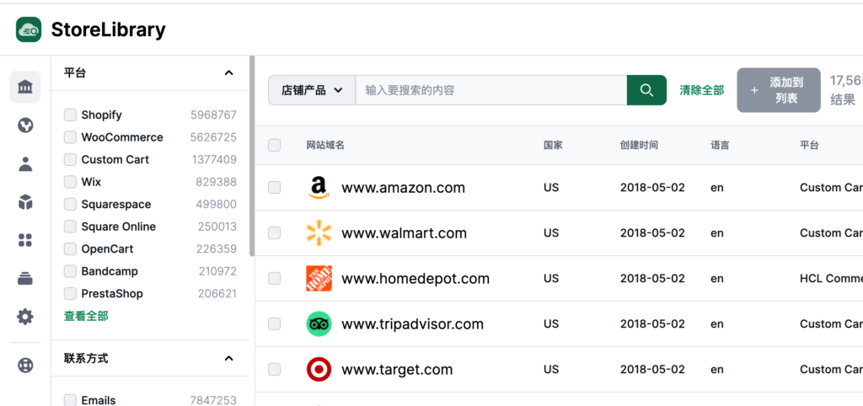Open the lifebuoy help sidebar icon
Image resolution: width=863 pixels, height=406 pixels.
(24, 366)
